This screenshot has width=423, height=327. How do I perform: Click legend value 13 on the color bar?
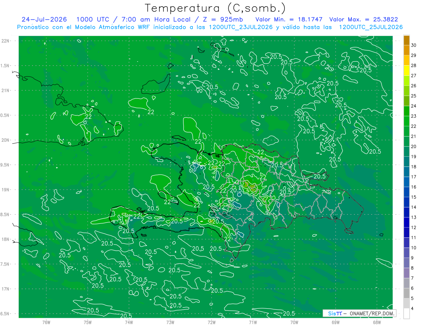click(x=414, y=217)
